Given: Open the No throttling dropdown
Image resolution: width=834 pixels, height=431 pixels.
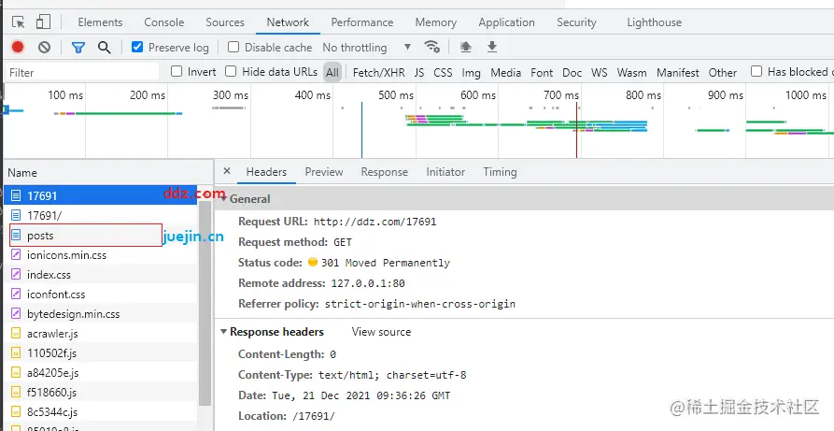Looking at the screenshot, I should [x=366, y=48].
